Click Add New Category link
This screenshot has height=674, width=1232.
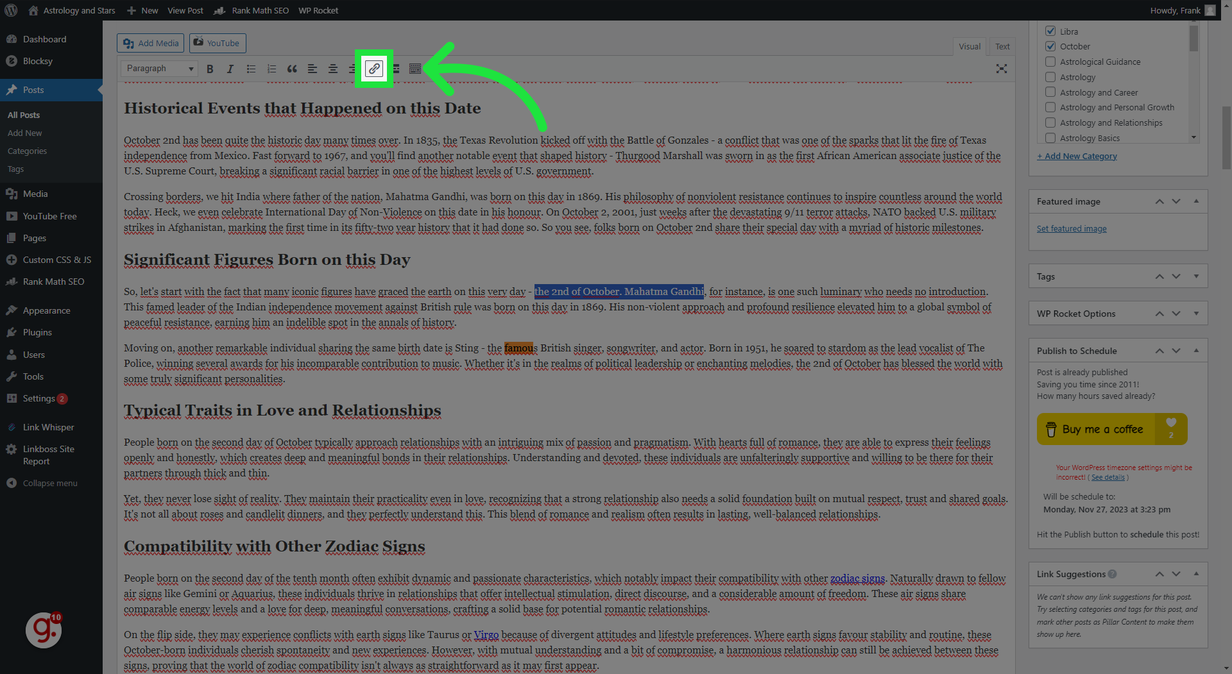pyautogui.click(x=1077, y=156)
